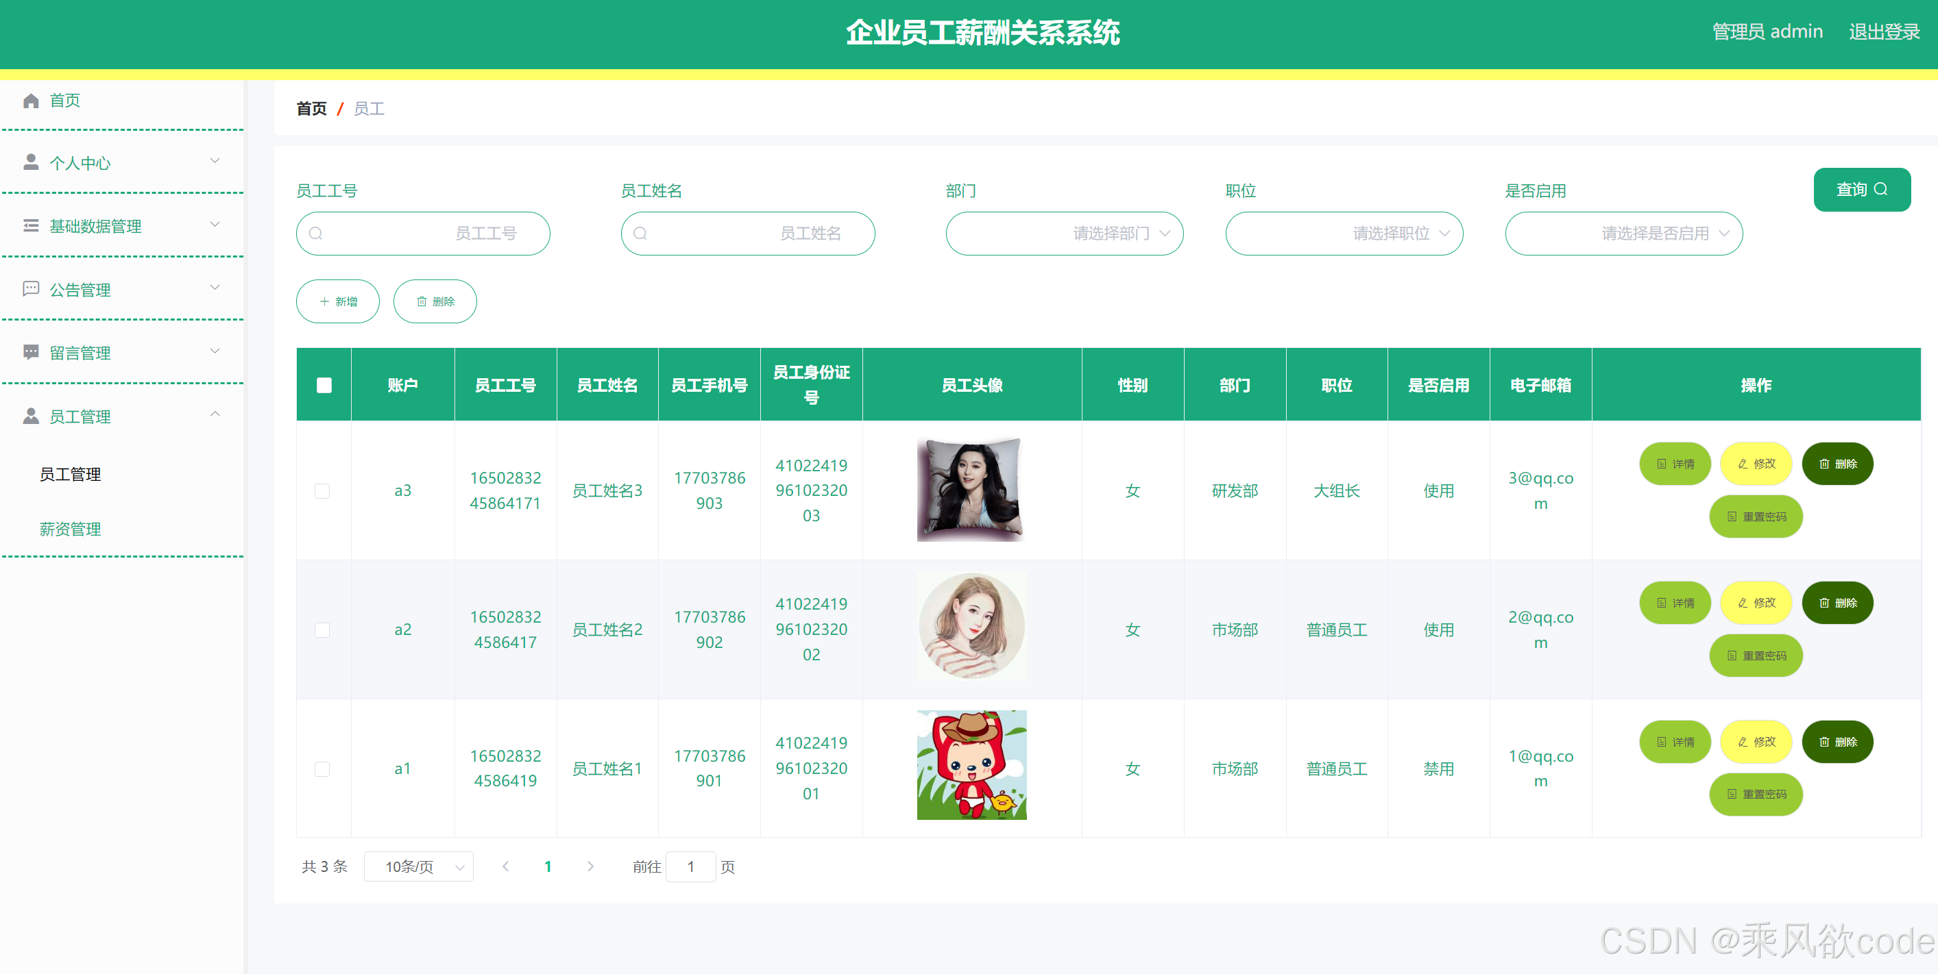Click the 查询 search button
Screen dimensions: 1938x974
click(x=1861, y=189)
